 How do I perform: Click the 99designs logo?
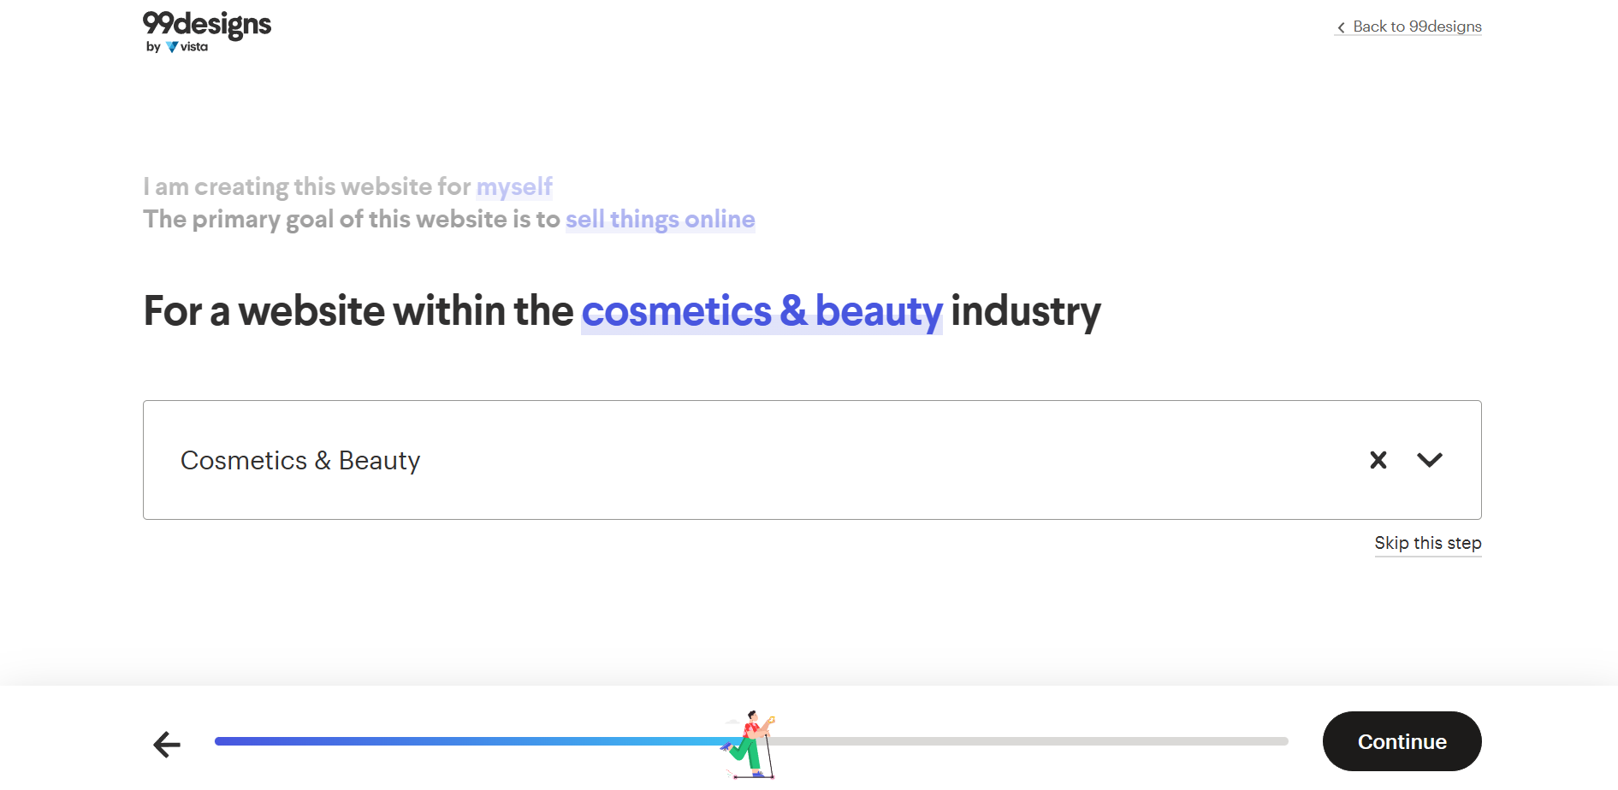point(207,25)
